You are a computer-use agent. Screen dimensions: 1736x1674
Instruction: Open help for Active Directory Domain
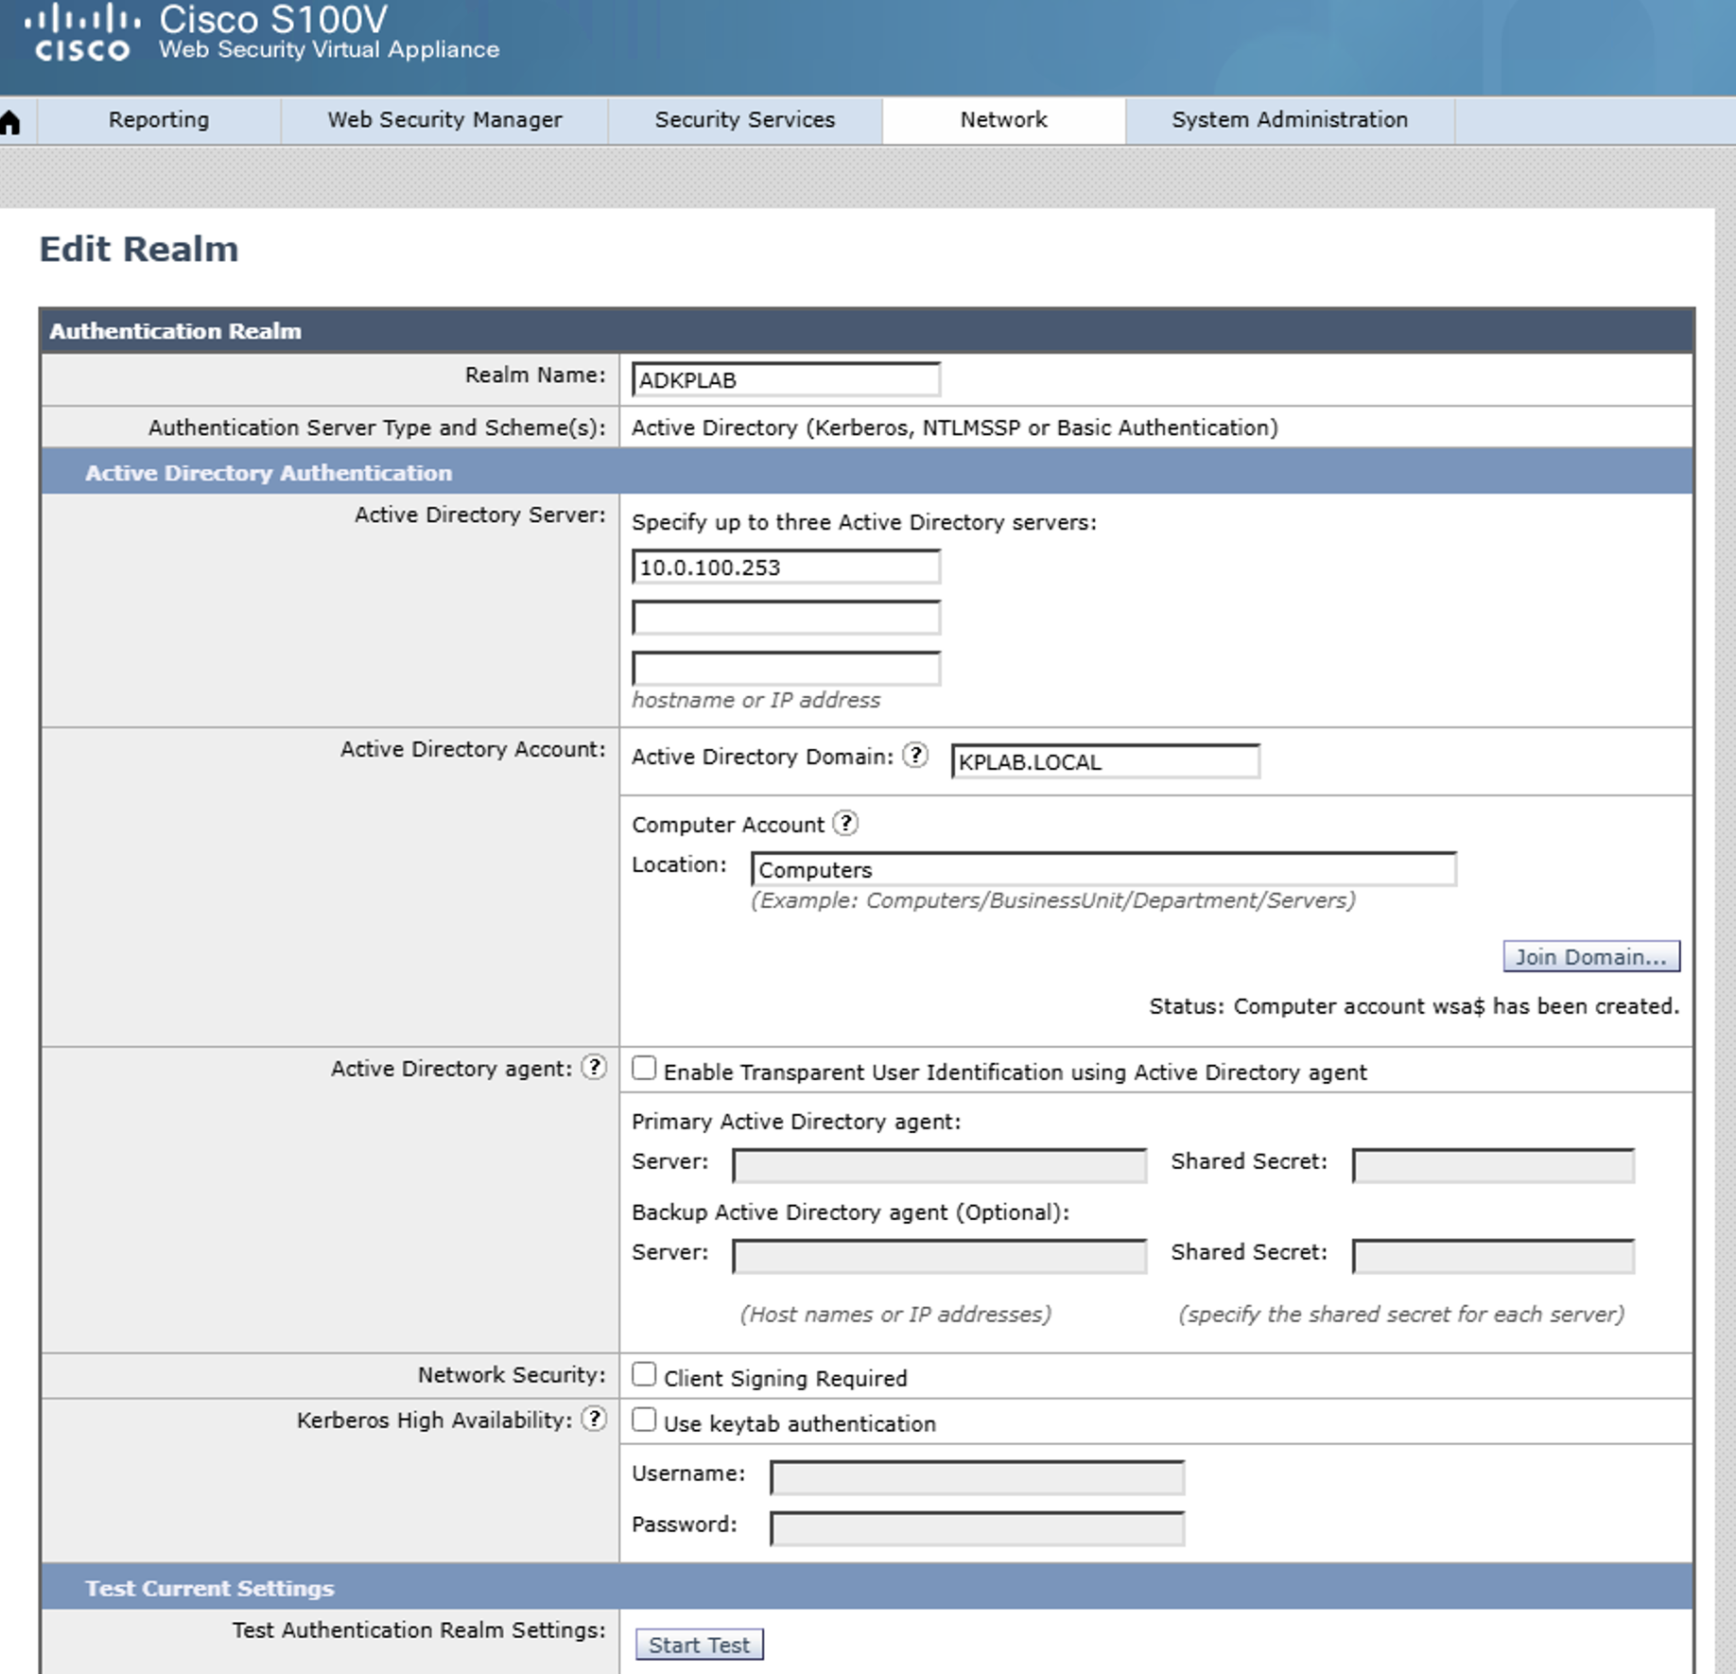(914, 757)
